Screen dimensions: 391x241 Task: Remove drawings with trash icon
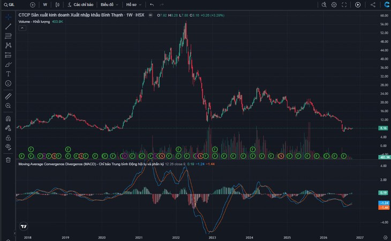[x=8, y=160]
